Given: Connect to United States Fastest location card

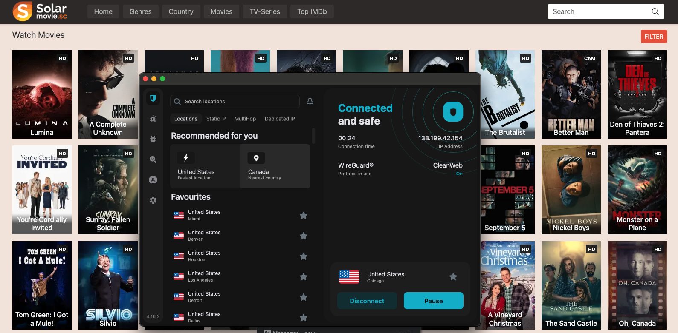Looking at the screenshot, I should pyautogui.click(x=205, y=166).
